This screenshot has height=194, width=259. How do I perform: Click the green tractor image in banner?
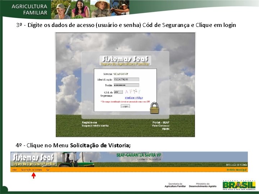click(x=76, y=160)
